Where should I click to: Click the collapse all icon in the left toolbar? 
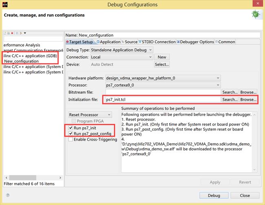[17, 33]
